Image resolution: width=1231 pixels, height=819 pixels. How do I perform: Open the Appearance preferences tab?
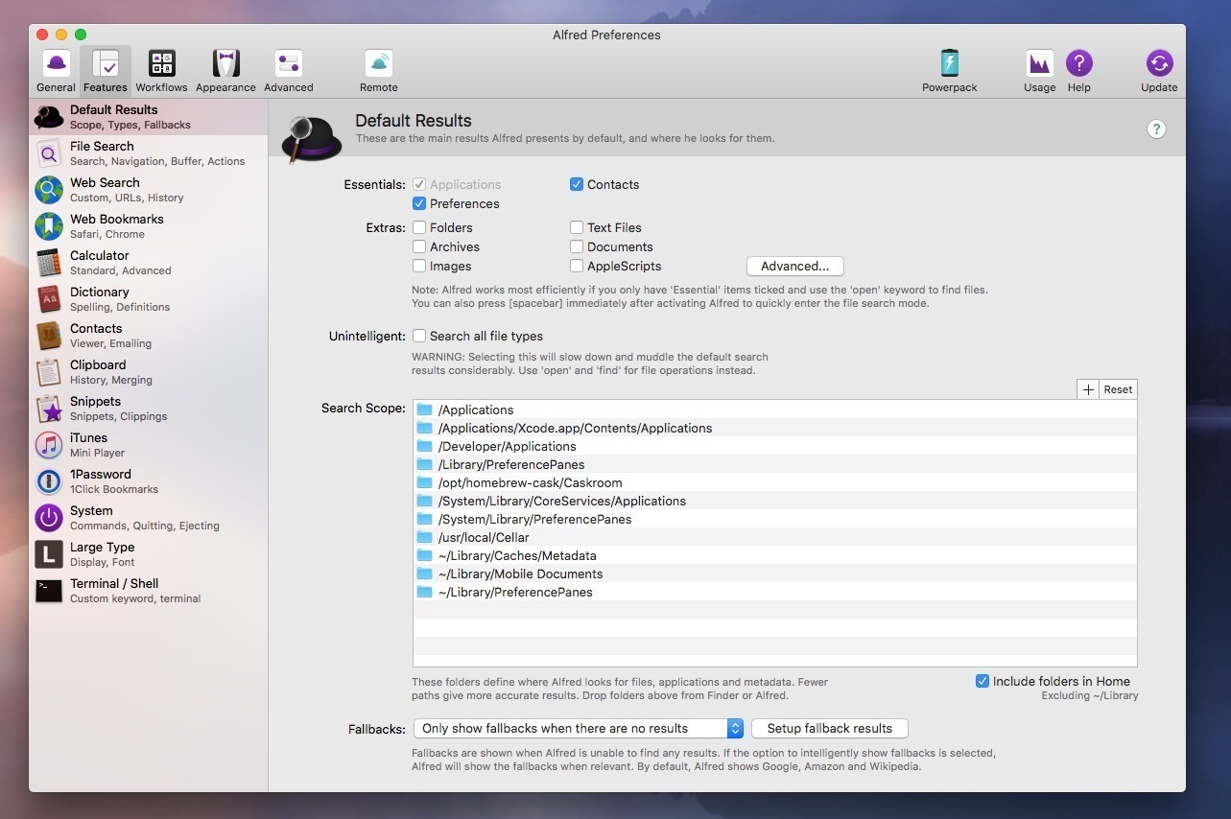225,71
